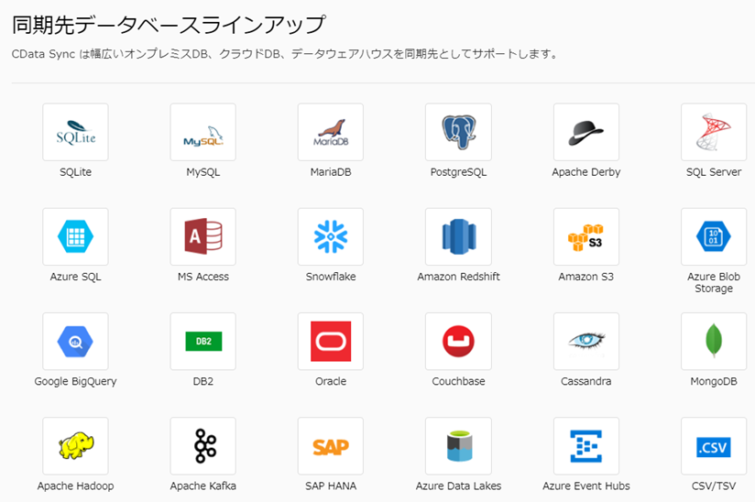
Task: Click the 'Azure SQL' caption
Action: [x=76, y=277]
